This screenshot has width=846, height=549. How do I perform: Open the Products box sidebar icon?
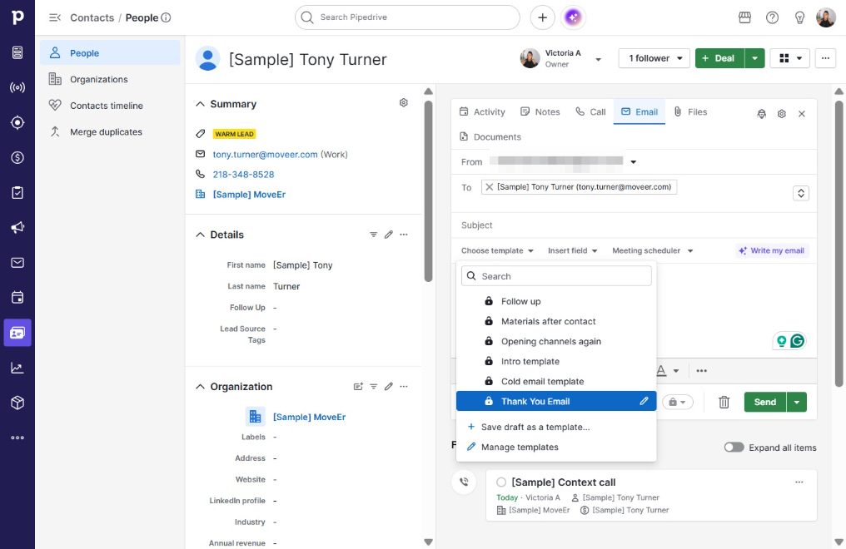[17, 403]
